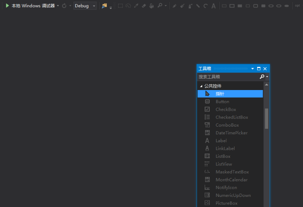Select the magnifier zoom tool
The image size is (303, 207).
pos(160,6)
